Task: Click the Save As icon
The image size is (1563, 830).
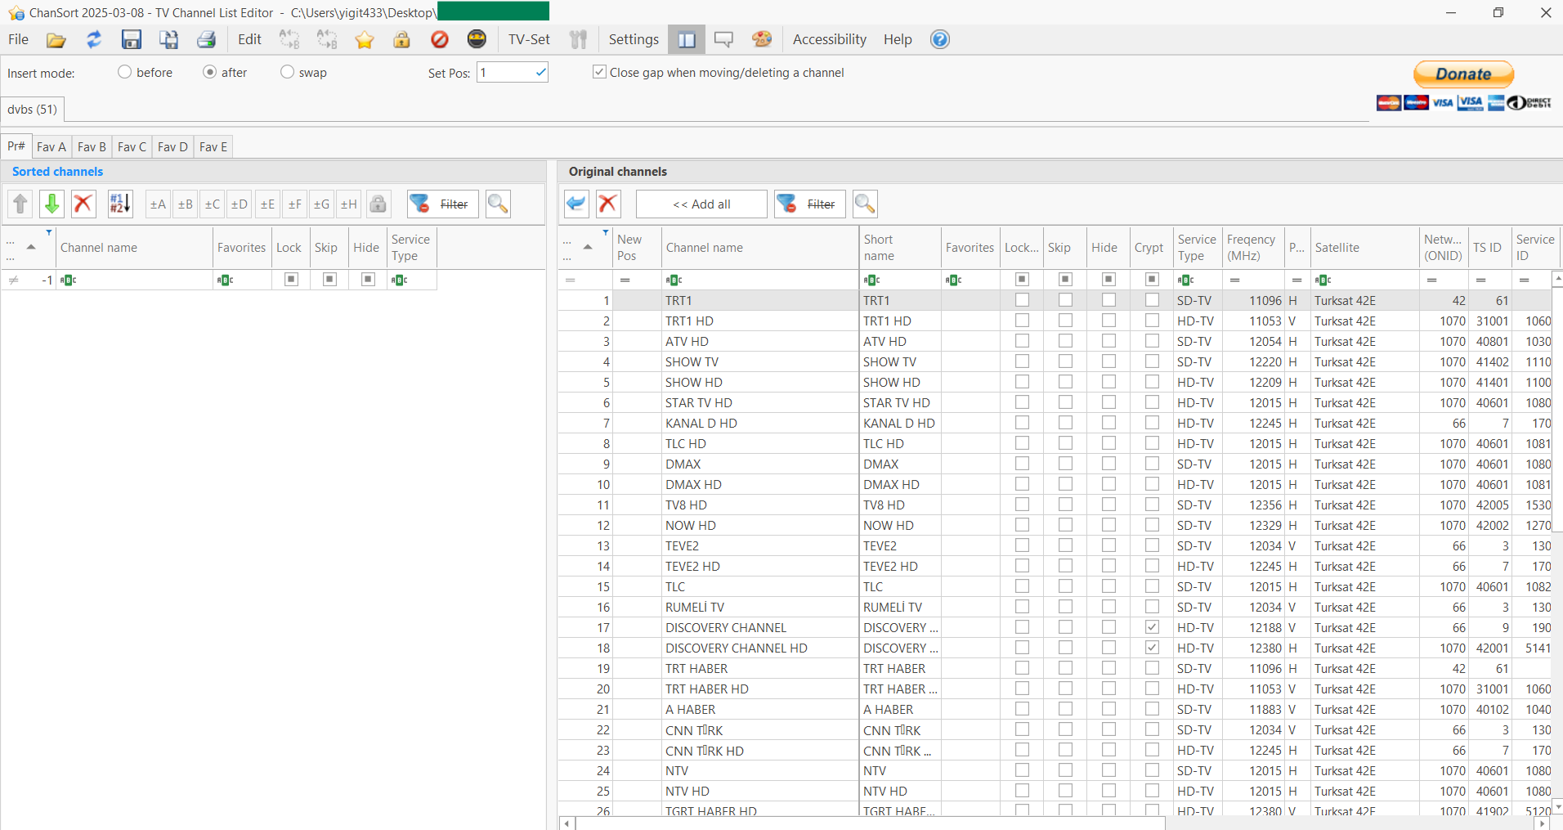Action: point(168,39)
